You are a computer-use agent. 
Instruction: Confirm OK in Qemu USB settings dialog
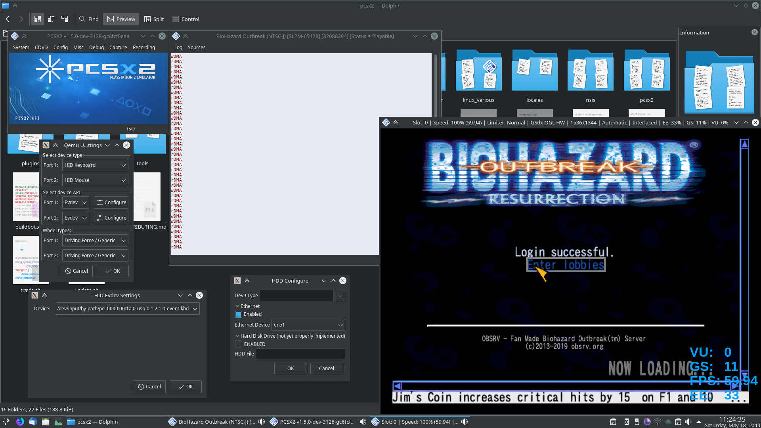pyautogui.click(x=113, y=271)
